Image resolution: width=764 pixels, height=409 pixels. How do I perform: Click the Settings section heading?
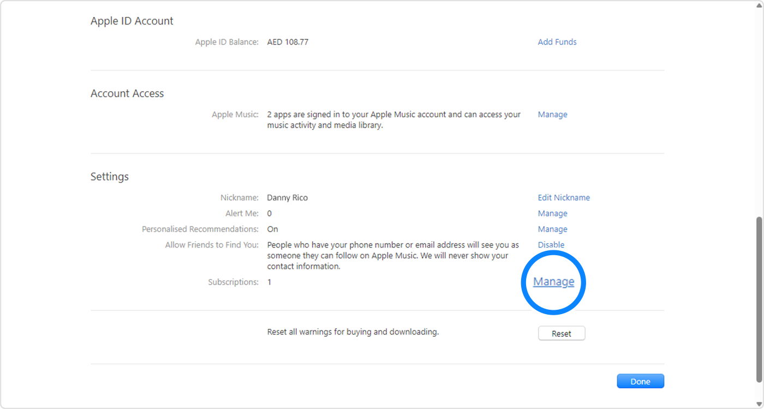point(110,177)
